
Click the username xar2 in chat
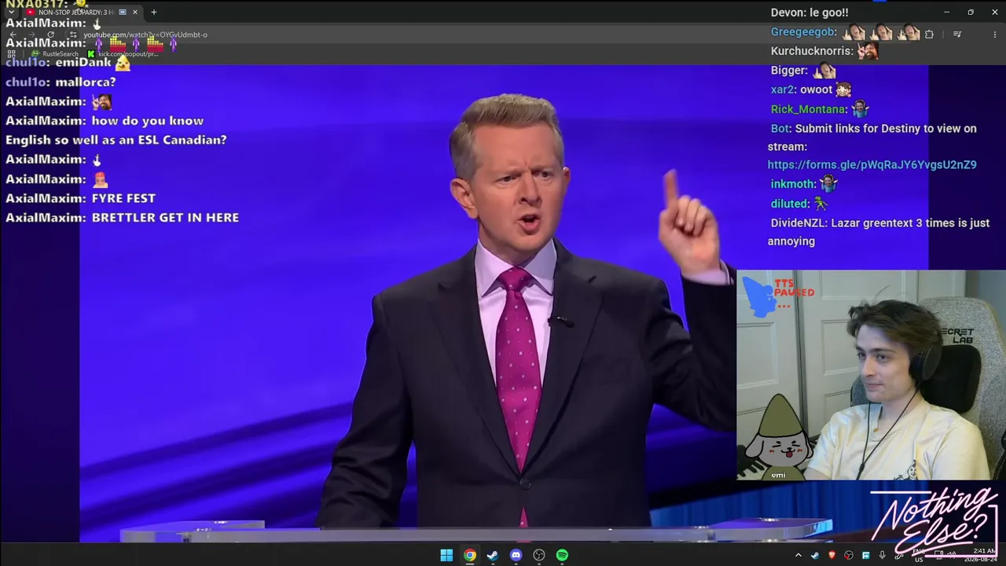tap(783, 90)
